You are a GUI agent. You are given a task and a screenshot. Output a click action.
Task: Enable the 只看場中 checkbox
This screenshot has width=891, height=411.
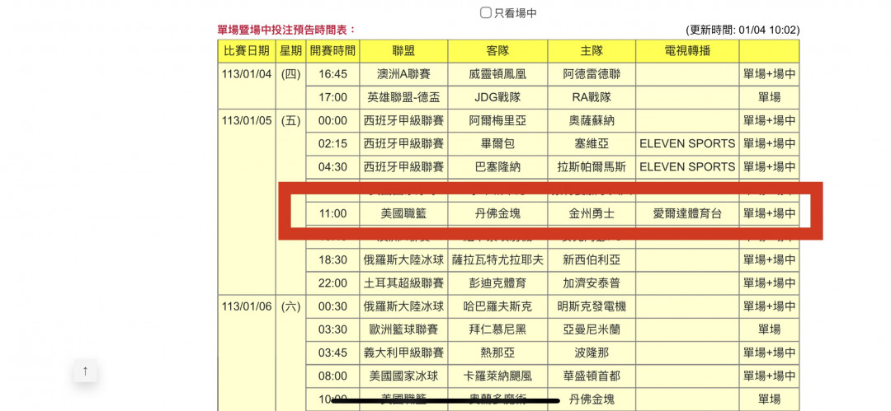click(x=486, y=13)
